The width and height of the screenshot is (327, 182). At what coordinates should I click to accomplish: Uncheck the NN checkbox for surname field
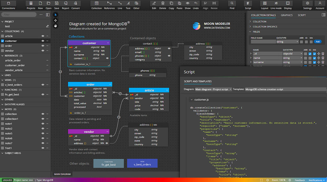(x=315, y=62)
